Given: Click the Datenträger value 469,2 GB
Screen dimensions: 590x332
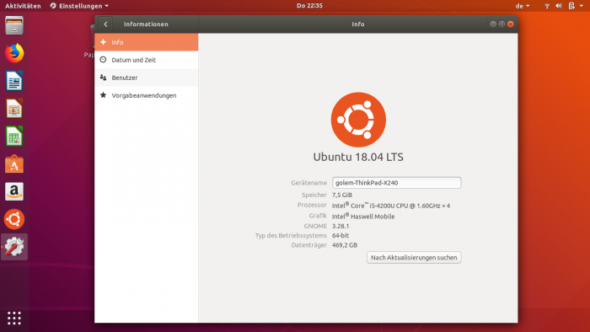Looking at the screenshot, I should tap(345, 244).
